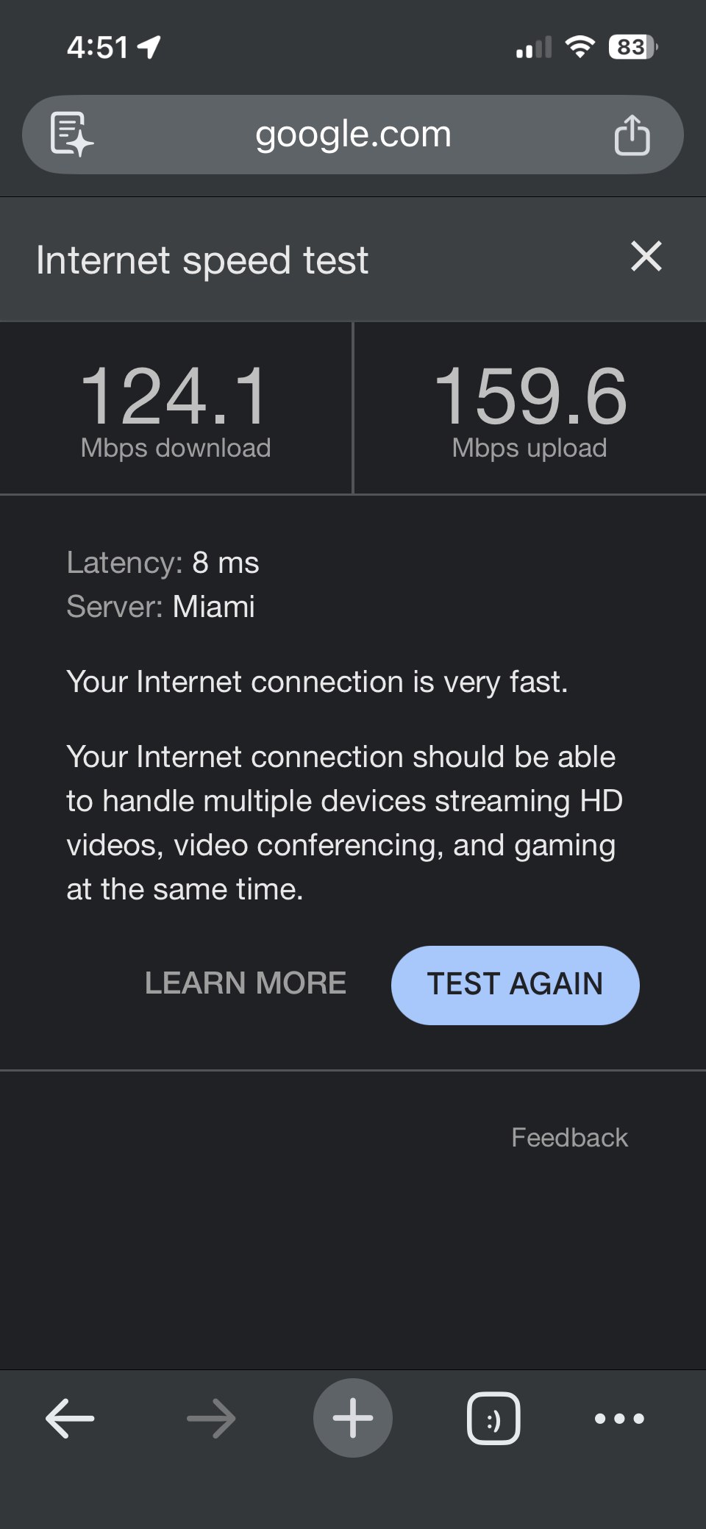Tap the page summary icon in address bar

point(71,135)
